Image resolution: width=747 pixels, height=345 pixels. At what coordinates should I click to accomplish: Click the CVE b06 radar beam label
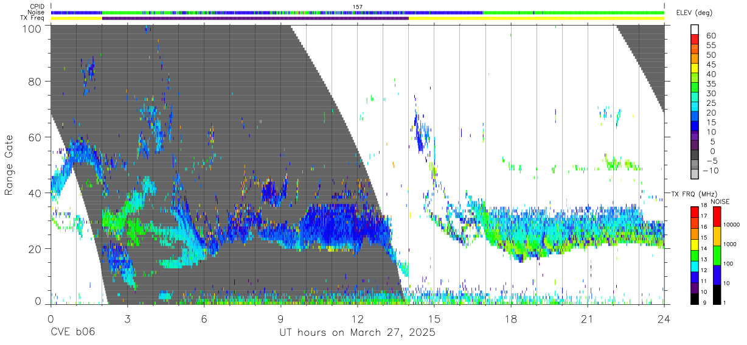click(x=72, y=333)
